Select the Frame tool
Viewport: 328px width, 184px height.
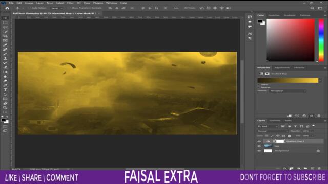[5, 40]
